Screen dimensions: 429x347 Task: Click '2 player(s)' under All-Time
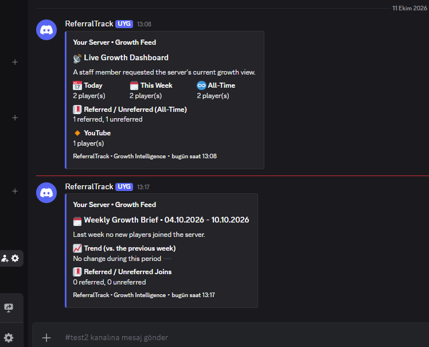point(213,96)
